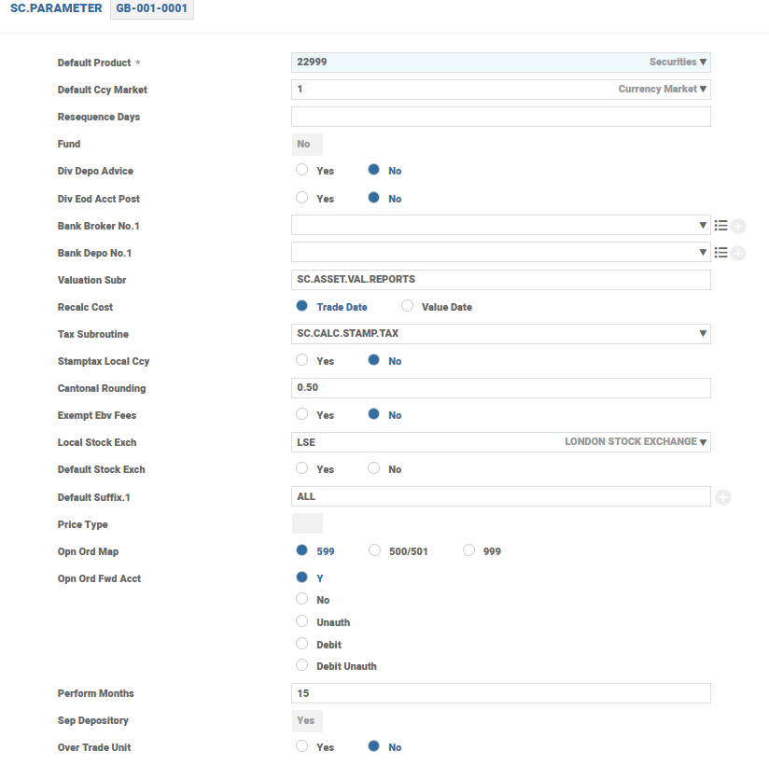Click the Cantonal Rounding field

click(500, 388)
